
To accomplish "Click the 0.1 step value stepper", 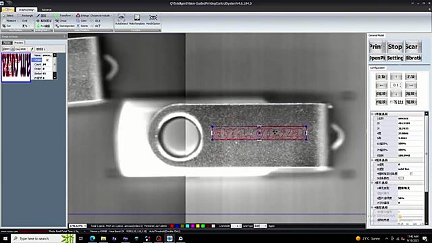I will tap(396, 85).
